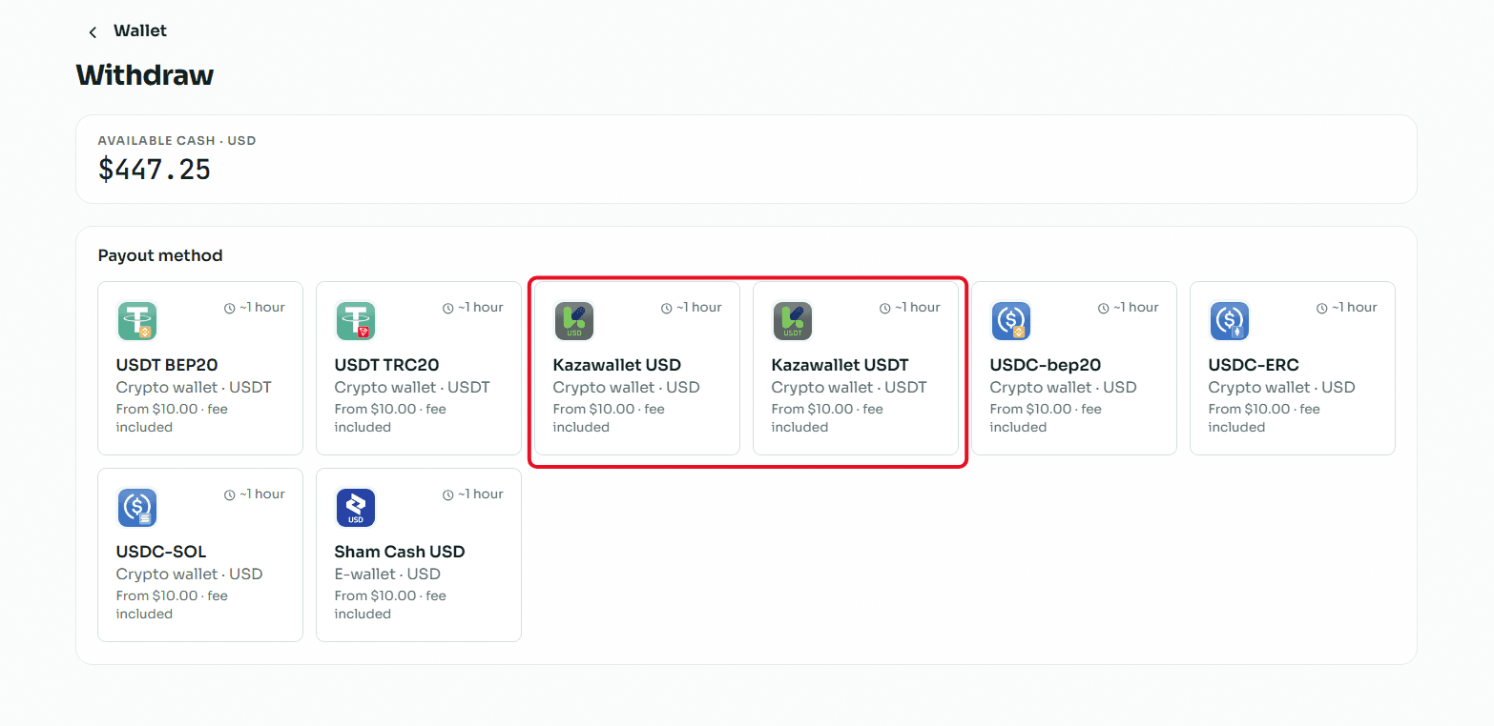Click the clock icon on Kazawallet USDT card
The height and width of the screenshot is (726, 1494).
click(885, 309)
